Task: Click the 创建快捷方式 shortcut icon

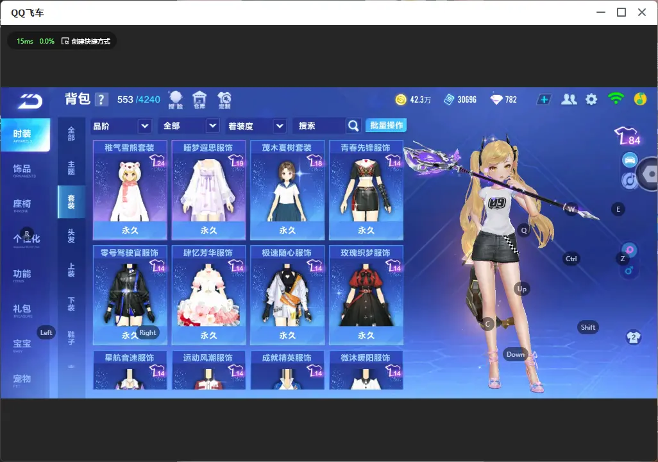Action: point(65,41)
